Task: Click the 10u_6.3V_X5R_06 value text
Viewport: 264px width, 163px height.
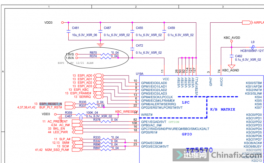Action: [x=85, y=35]
